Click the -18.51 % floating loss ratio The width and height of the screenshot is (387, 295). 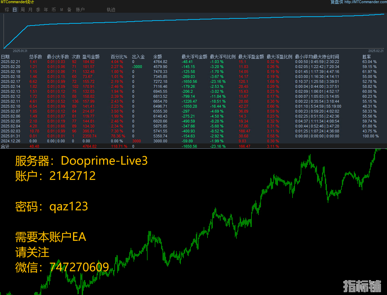pyautogui.click(x=218, y=101)
